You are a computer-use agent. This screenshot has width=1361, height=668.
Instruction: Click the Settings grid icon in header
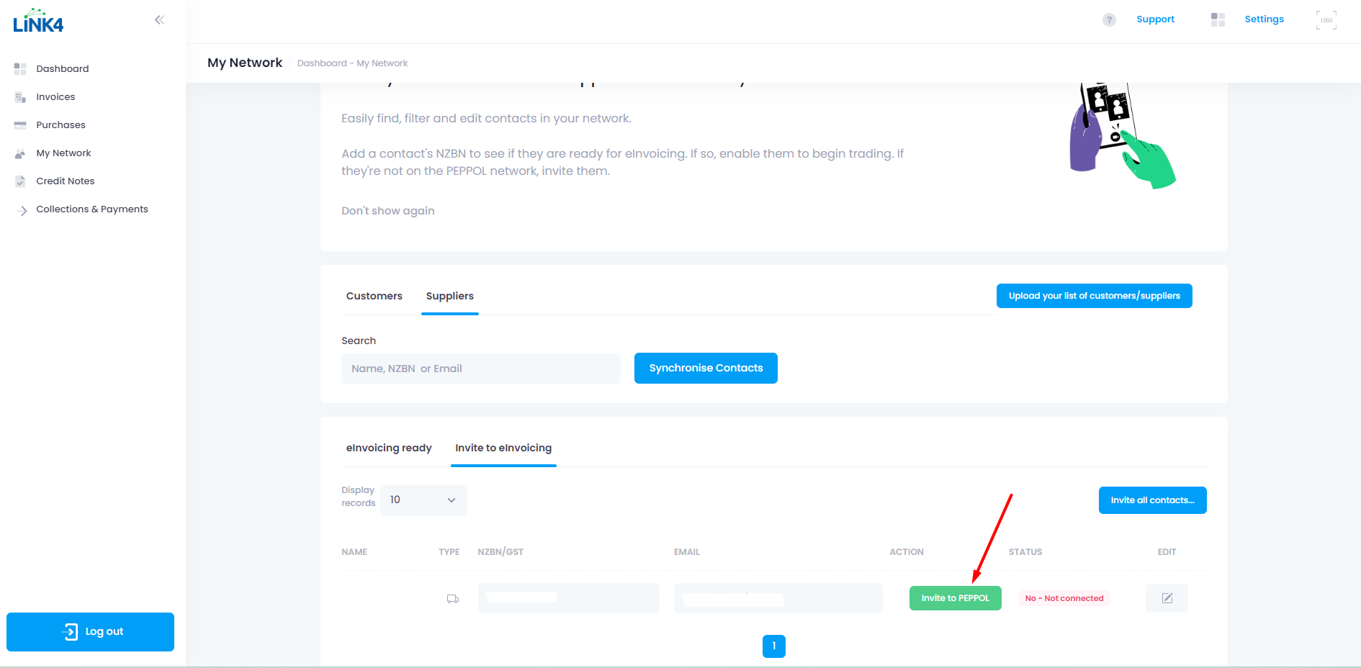(x=1218, y=19)
